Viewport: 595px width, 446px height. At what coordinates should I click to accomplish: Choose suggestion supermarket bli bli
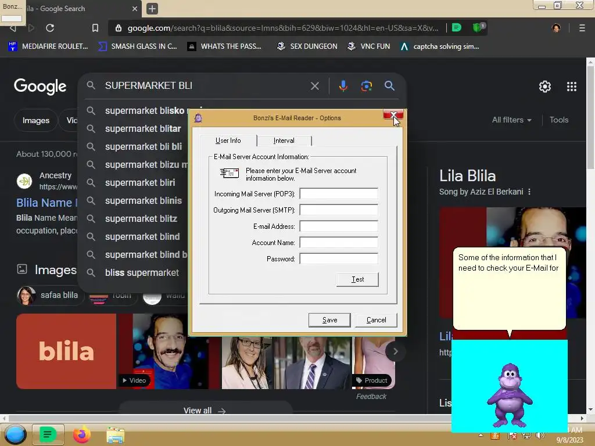[143, 147]
